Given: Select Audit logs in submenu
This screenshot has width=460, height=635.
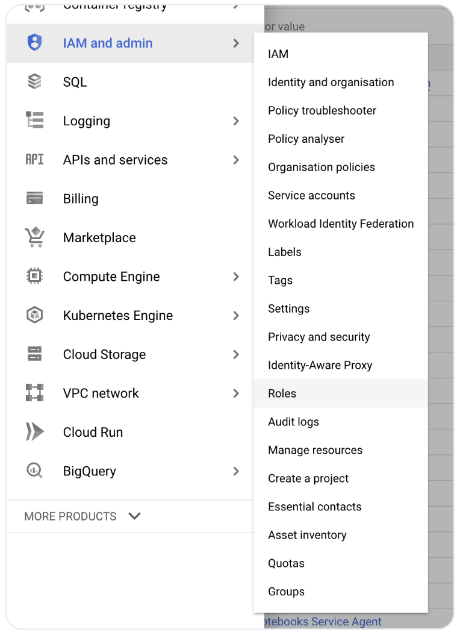Looking at the screenshot, I should coord(341,422).
